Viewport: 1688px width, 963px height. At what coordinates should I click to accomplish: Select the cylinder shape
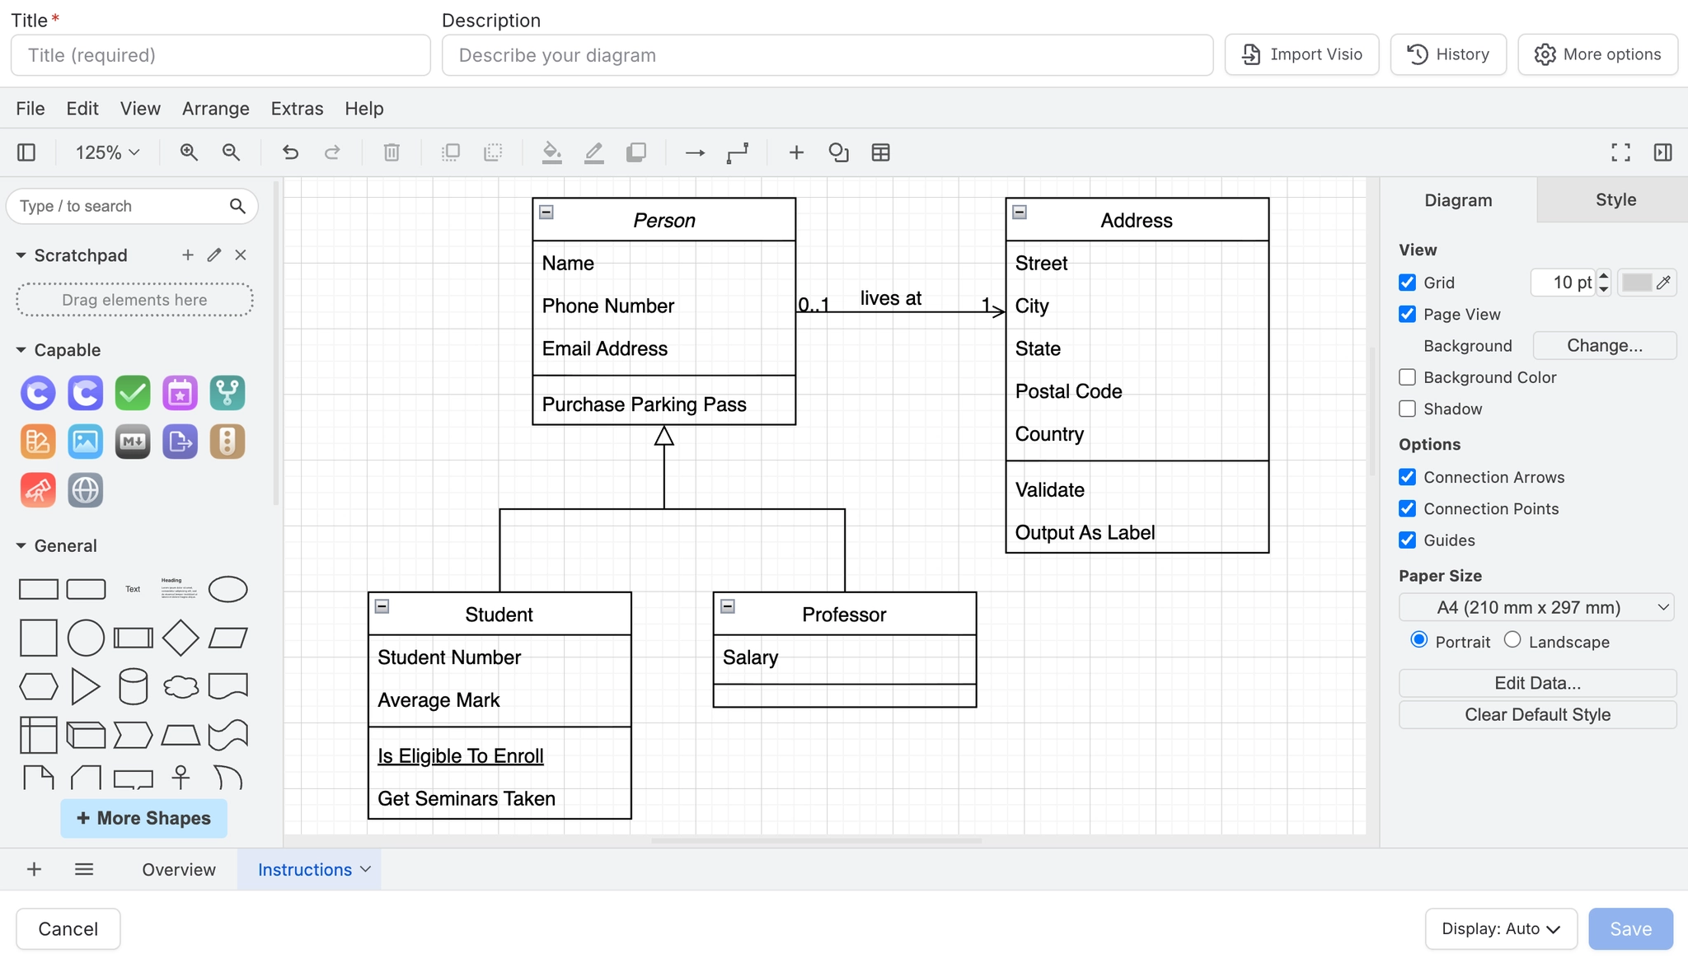pos(133,686)
